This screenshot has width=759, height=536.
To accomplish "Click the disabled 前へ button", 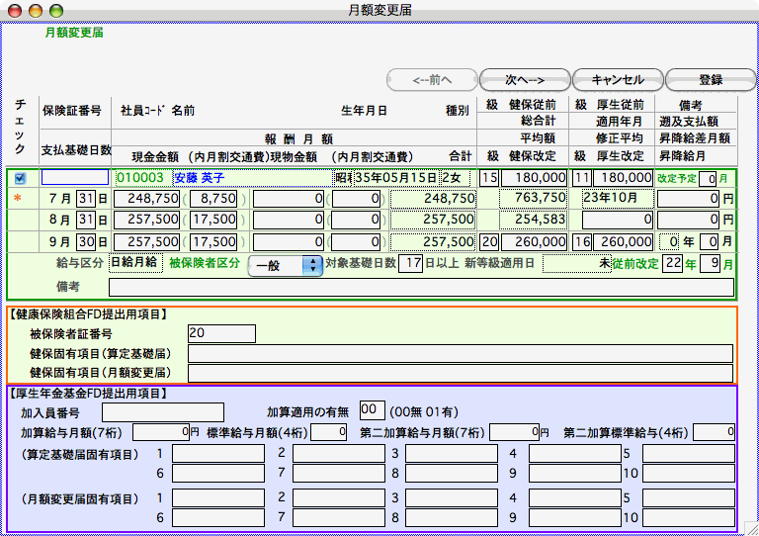I will pos(431,79).
